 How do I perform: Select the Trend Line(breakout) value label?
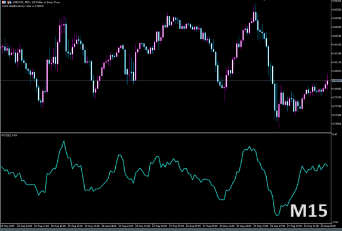23,6
